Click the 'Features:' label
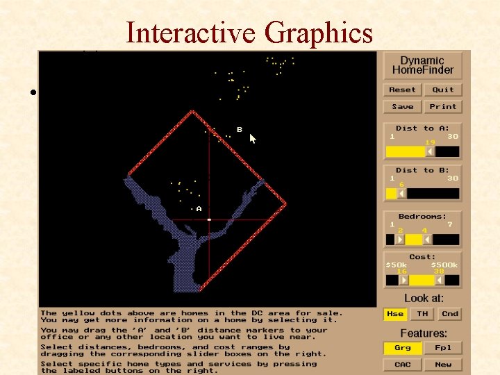The image size is (500, 375). tap(424, 333)
